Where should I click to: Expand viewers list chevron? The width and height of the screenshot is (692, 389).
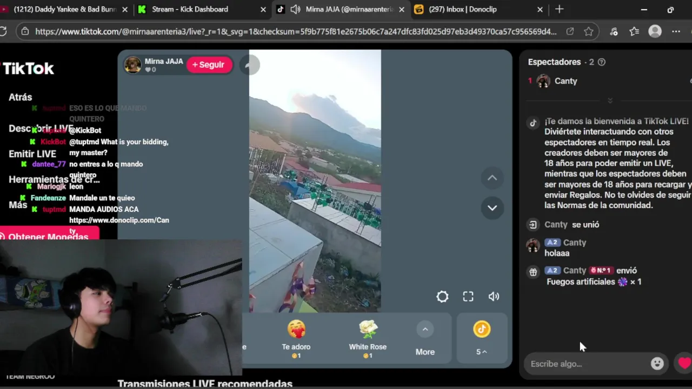(x=610, y=100)
